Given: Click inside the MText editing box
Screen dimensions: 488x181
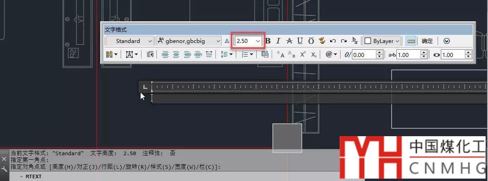Looking at the screenshot, I should [319, 98].
